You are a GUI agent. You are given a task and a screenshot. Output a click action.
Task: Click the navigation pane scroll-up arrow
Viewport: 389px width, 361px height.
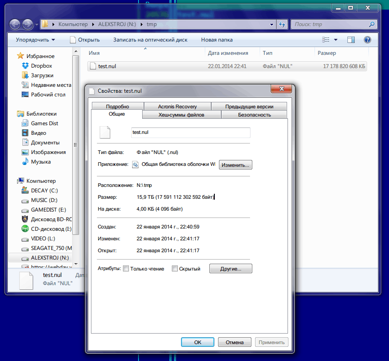(x=76, y=51)
